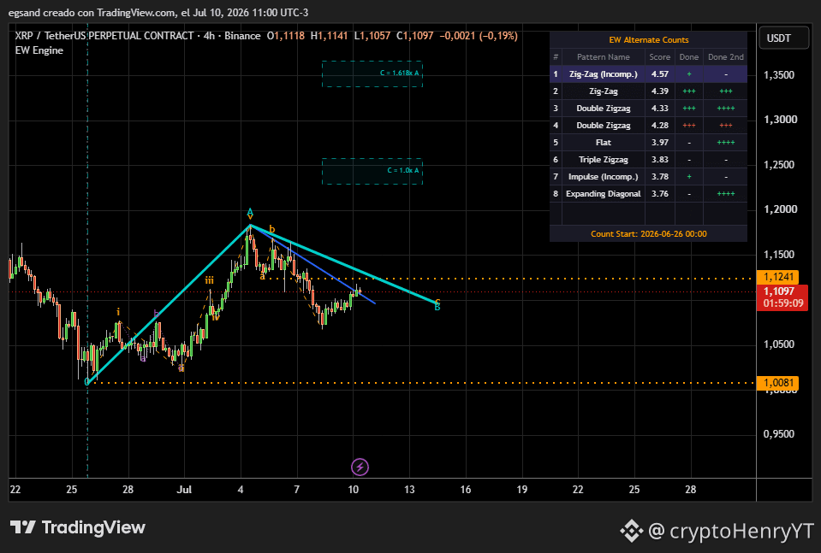The height and width of the screenshot is (553, 821).
Task: Click the 4.33 score of Double Zigzag row
Action: [x=660, y=109]
